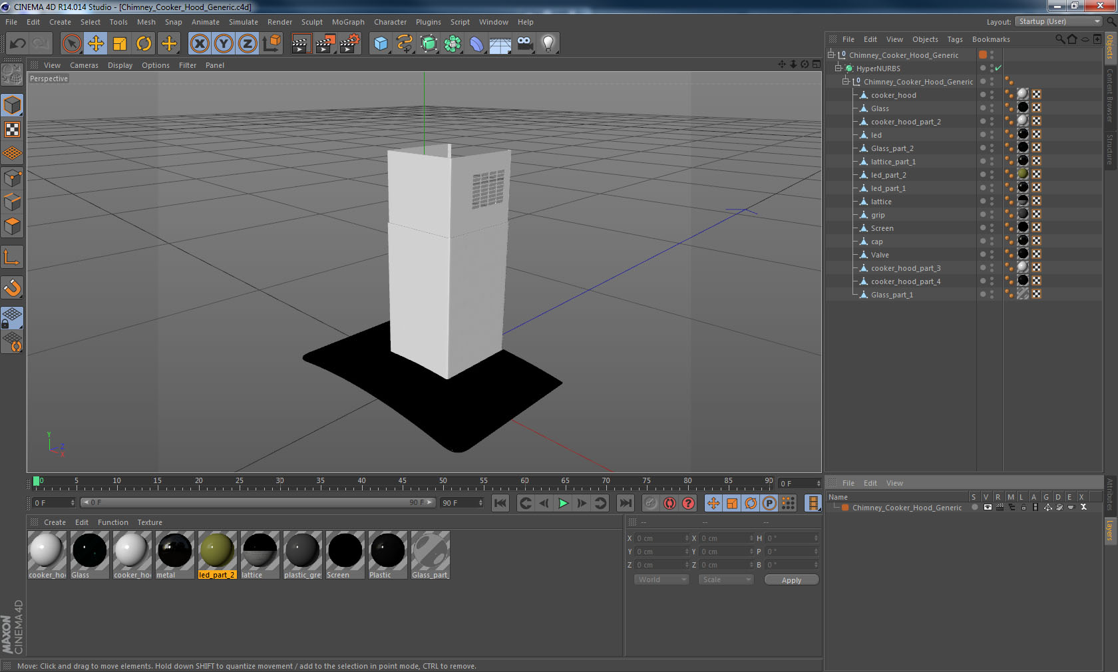The image size is (1118, 672).
Task: Select the led_part_2 material swatch
Action: [217, 555]
